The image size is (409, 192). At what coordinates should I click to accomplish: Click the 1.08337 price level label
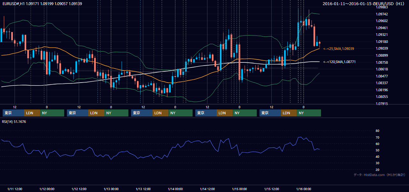pyautogui.click(x=382, y=83)
